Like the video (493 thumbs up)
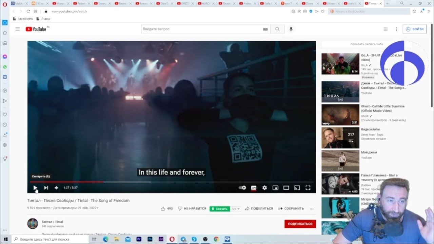The height and width of the screenshot is (244, 434). point(167,209)
